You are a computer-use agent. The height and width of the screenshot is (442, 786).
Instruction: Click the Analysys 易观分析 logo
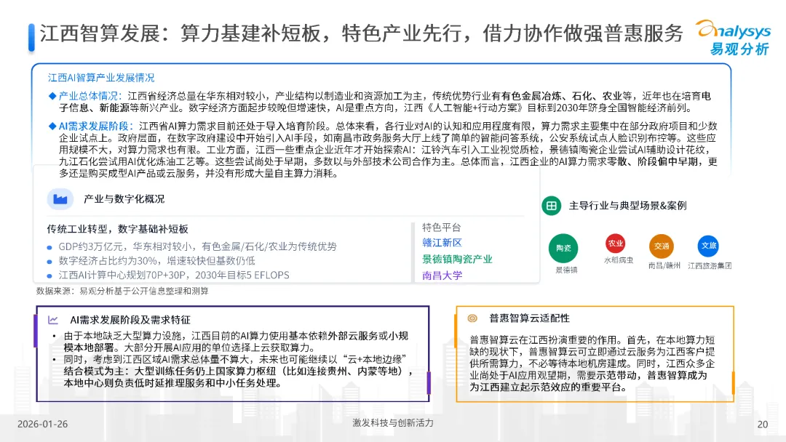coord(734,38)
